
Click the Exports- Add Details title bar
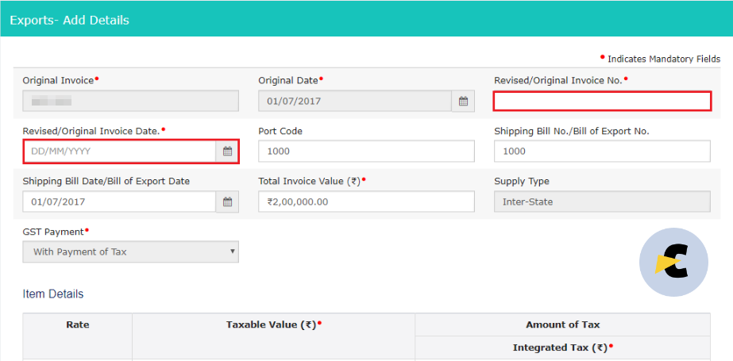(367, 21)
